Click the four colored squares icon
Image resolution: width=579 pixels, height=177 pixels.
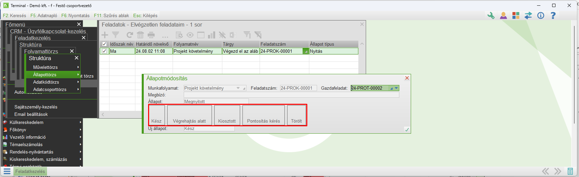pos(516,15)
